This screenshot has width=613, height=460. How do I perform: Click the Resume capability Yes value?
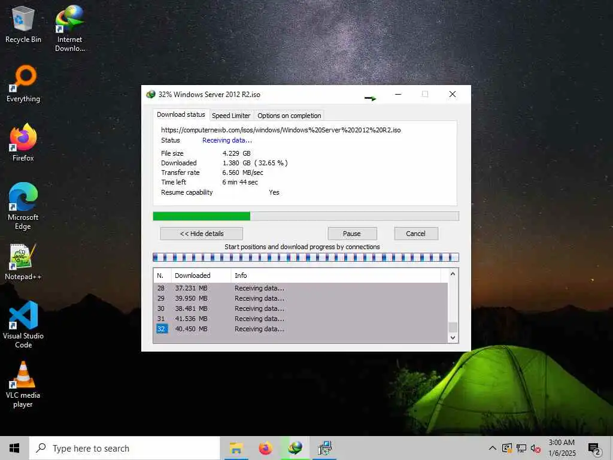[274, 192]
